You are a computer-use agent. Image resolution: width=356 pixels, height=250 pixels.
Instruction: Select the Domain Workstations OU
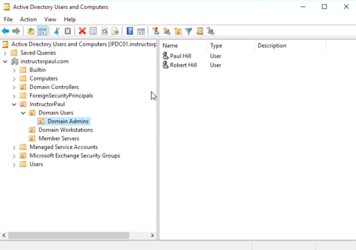tap(66, 130)
